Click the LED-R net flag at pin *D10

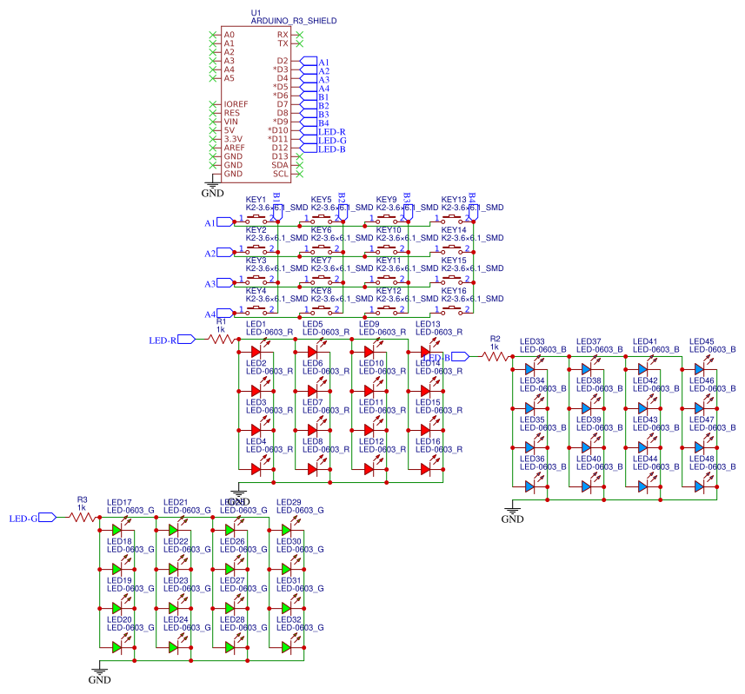pyautogui.click(x=323, y=131)
